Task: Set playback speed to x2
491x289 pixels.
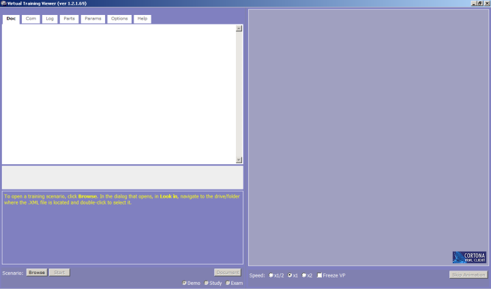Action: pos(304,275)
